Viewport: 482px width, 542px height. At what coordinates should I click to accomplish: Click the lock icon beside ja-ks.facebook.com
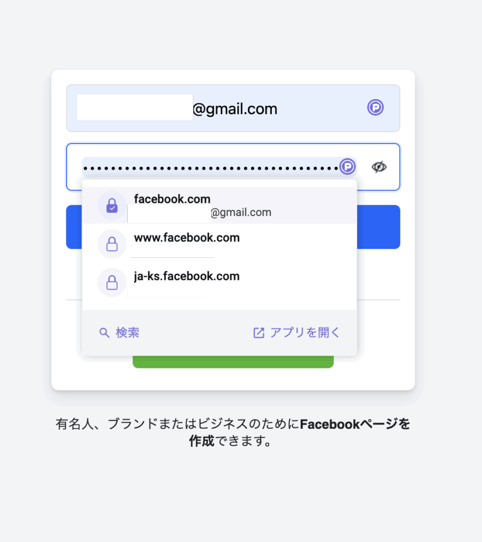pyautogui.click(x=112, y=283)
